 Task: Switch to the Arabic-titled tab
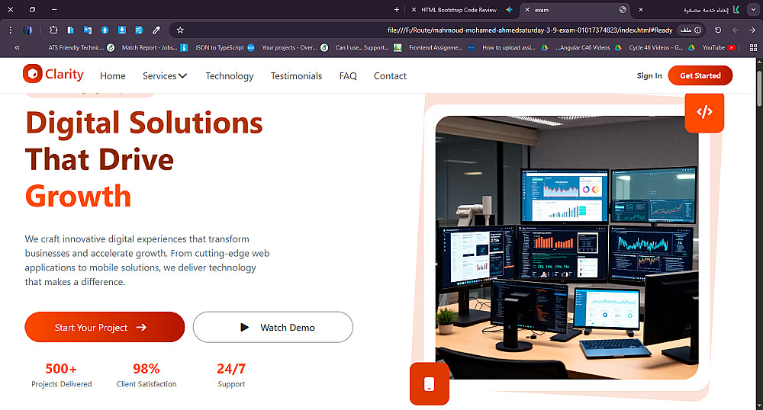[689, 10]
